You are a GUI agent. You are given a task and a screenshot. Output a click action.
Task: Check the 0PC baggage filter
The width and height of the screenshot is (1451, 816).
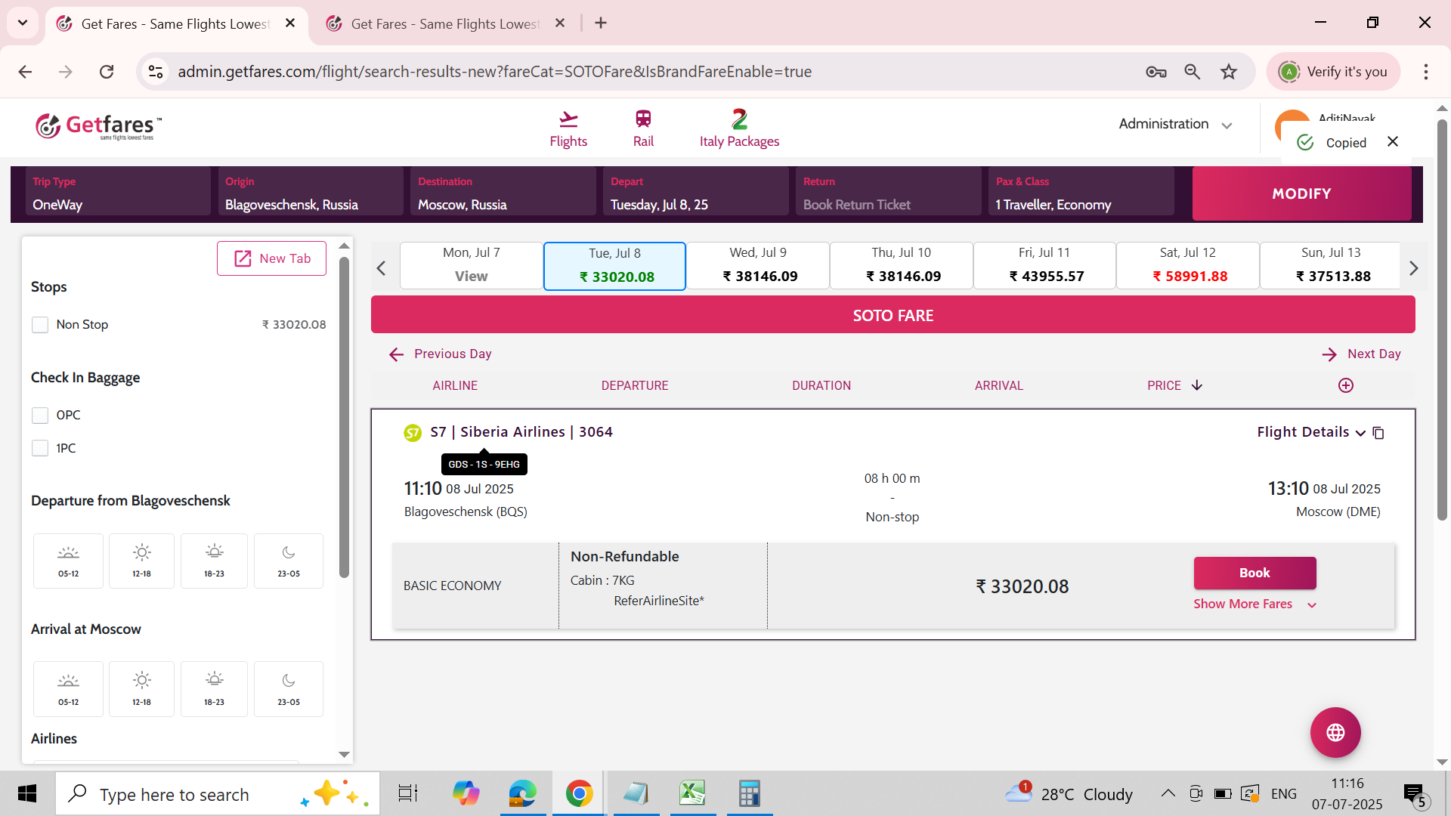(40, 416)
